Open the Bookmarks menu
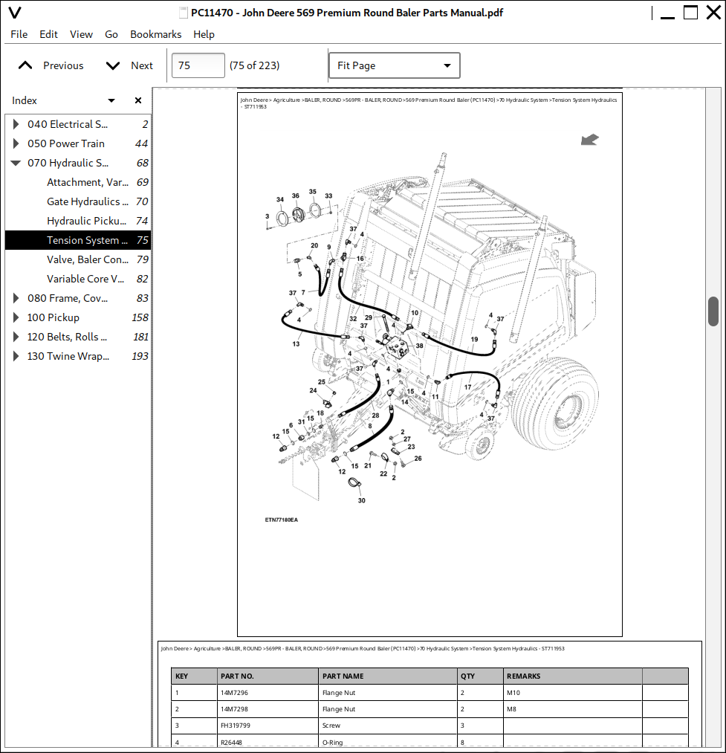 (155, 34)
